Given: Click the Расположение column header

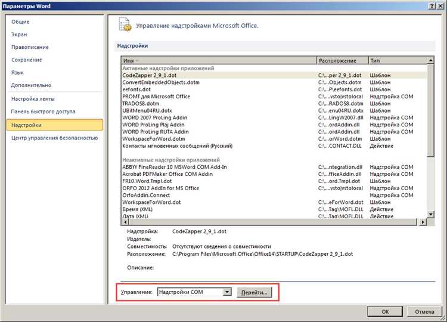Looking at the screenshot, I should coord(342,60).
